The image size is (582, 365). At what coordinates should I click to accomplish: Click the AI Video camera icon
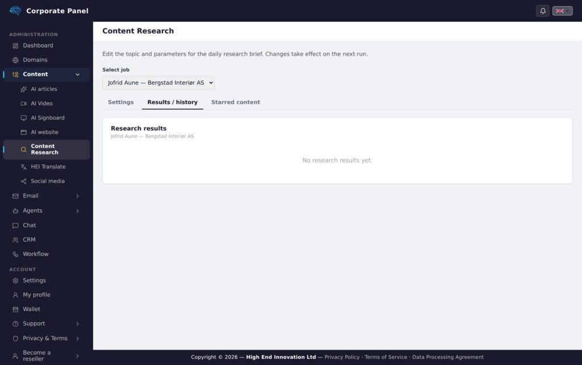pos(24,103)
